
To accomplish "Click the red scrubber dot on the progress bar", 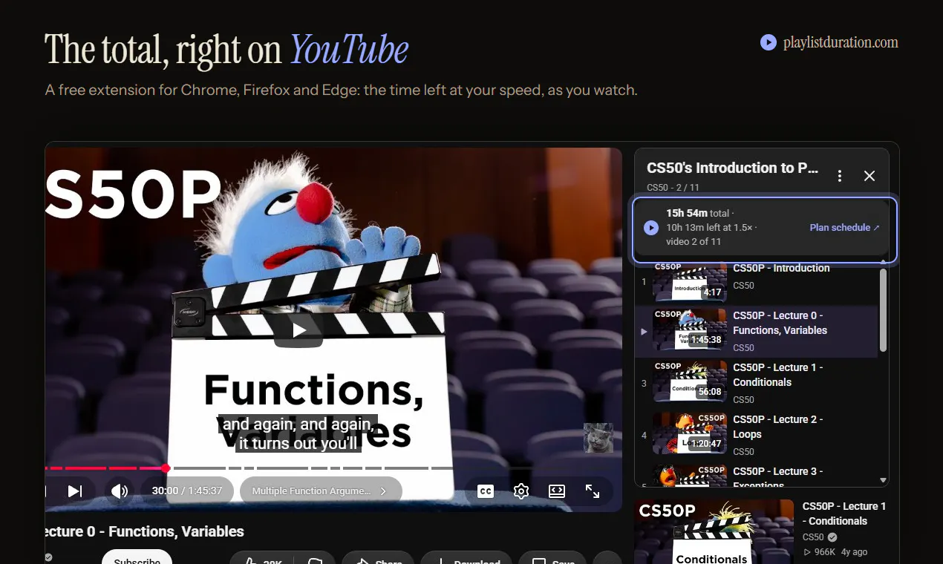I will tap(166, 468).
